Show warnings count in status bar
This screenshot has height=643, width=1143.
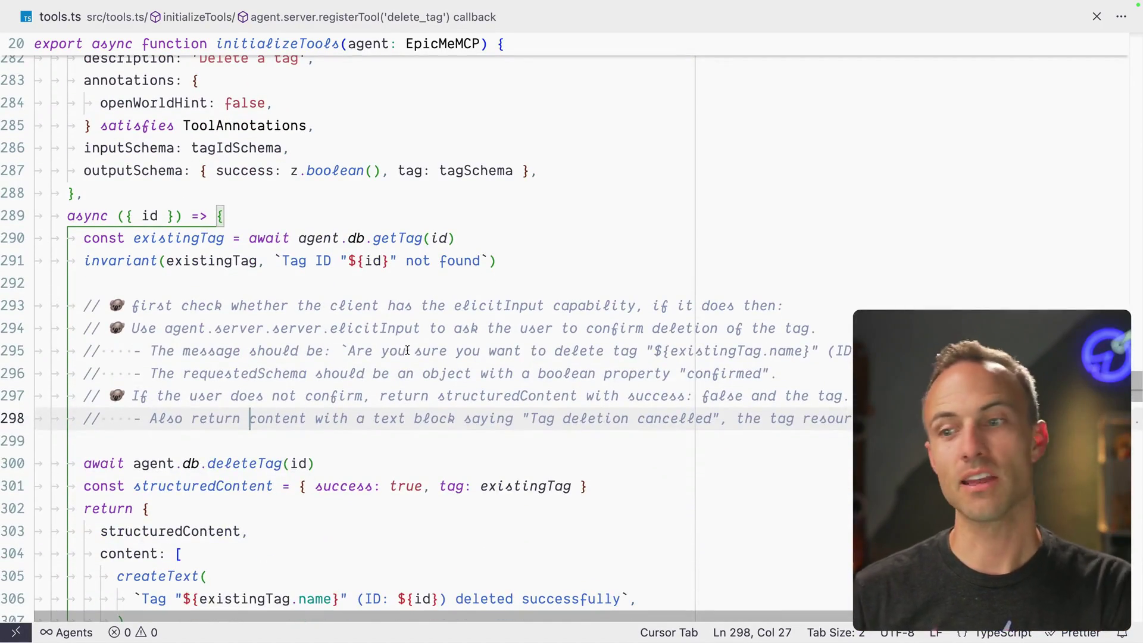(146, 632)
